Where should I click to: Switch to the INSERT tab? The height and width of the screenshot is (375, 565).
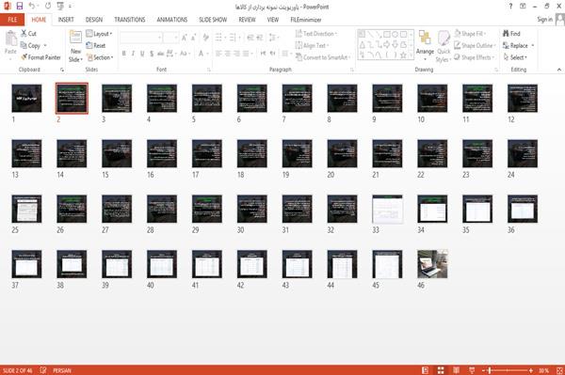[x=66, y=20]
